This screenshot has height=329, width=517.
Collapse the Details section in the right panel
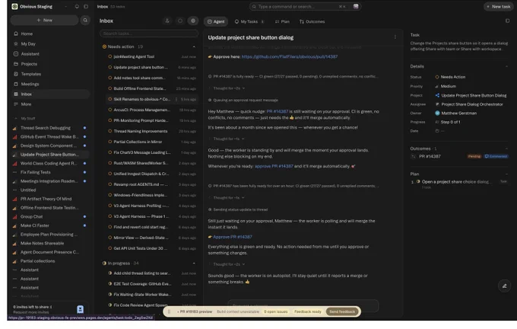coord(507,66)
